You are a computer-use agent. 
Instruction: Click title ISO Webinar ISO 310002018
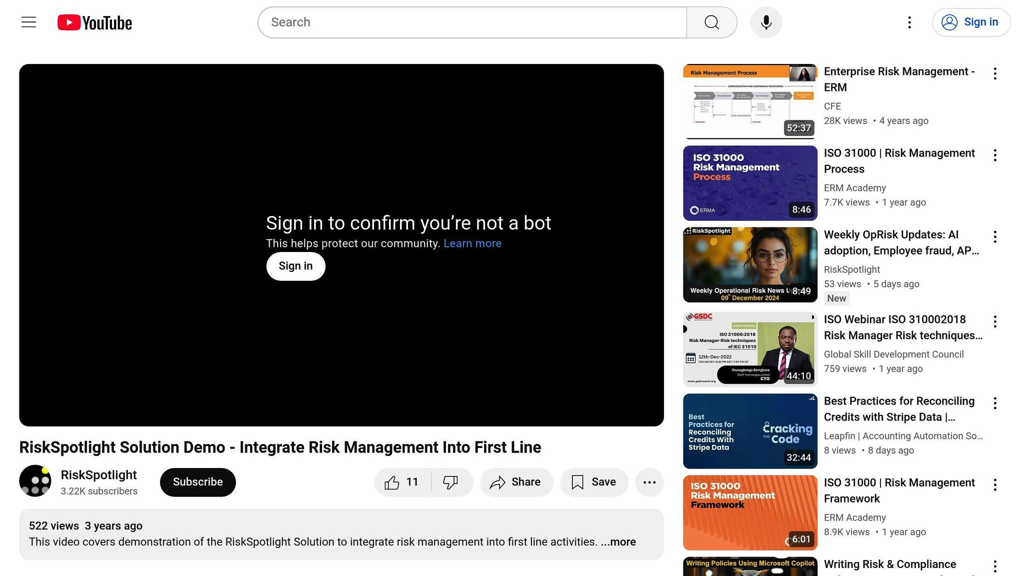(x=903, y=327)
